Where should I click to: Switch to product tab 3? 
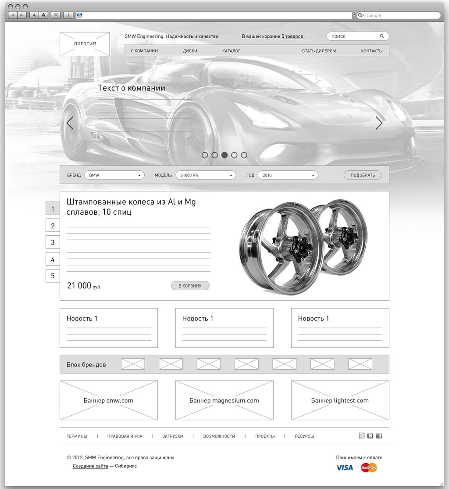click(53, 242)
